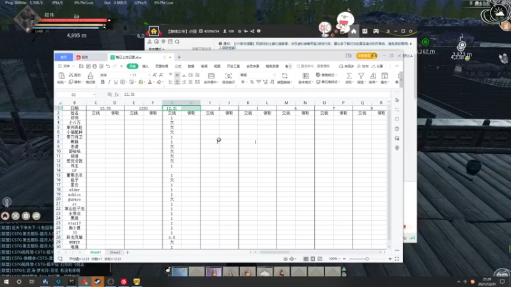This screenshot has height=287, width=511.
Task: Click the clear formatting eraser icon
Action: [x=159, y=82]
